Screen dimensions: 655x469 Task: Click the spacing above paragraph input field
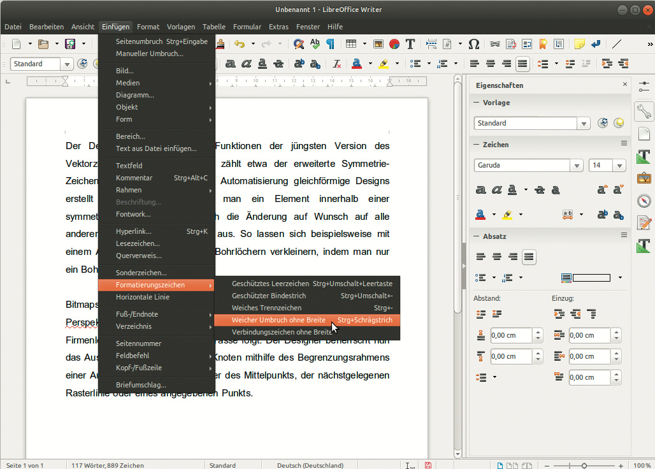click(x=510, y=335)
